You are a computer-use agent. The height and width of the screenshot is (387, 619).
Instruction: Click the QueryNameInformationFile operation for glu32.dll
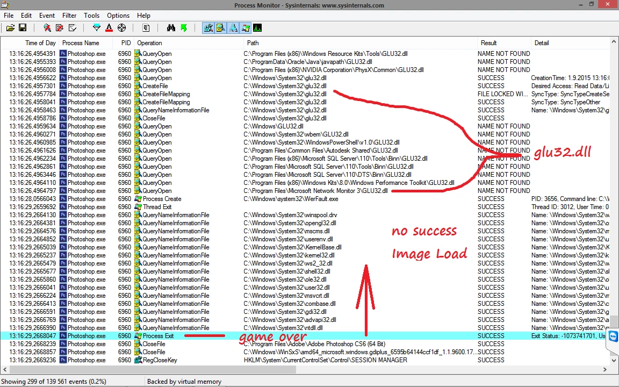[176, 110]
